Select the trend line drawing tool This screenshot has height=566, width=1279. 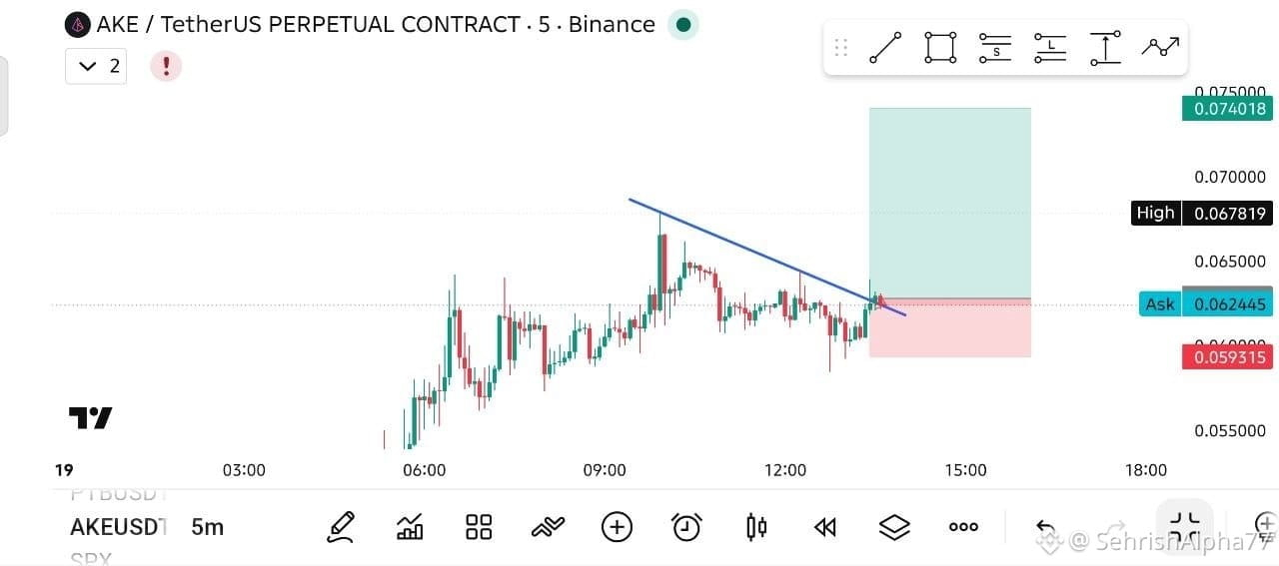[x=885, y=47]
